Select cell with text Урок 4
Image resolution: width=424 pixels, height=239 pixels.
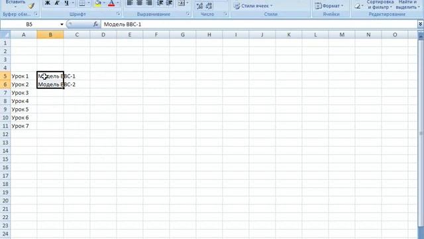pos(24,101)
